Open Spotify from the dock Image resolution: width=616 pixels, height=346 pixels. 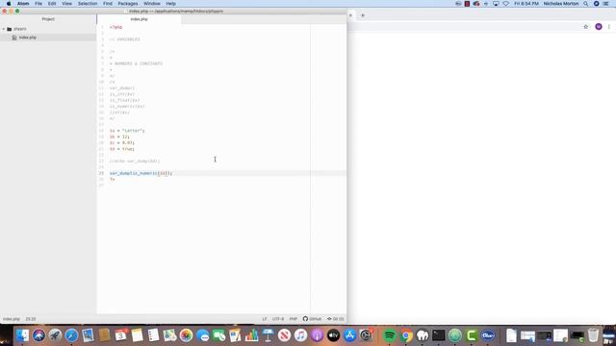(390, 335)
